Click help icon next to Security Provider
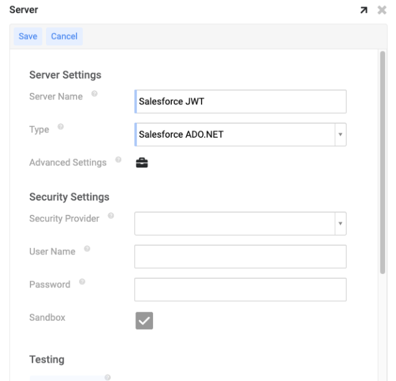The width and height of the screenshot is (396, 381). click(110, 216)
